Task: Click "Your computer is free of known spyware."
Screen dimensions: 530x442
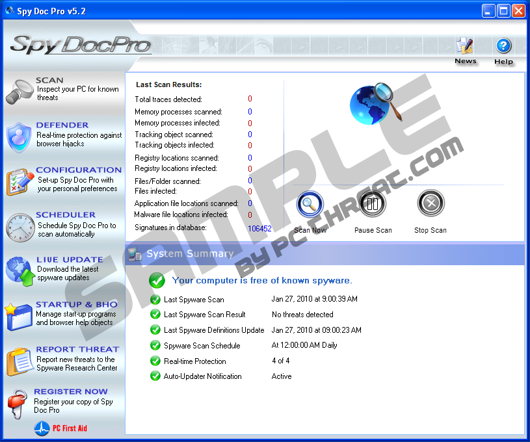Action: 262,280
